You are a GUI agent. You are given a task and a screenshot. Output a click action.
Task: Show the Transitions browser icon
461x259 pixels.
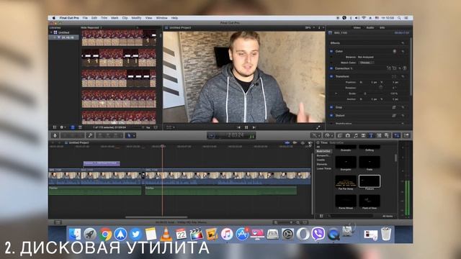(363, 135)
